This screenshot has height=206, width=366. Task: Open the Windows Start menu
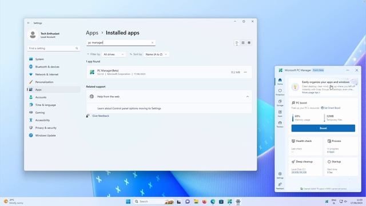coord(128,201)
